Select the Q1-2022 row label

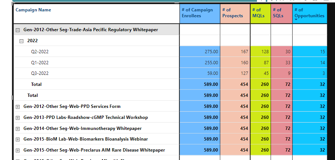click(40, 63)
